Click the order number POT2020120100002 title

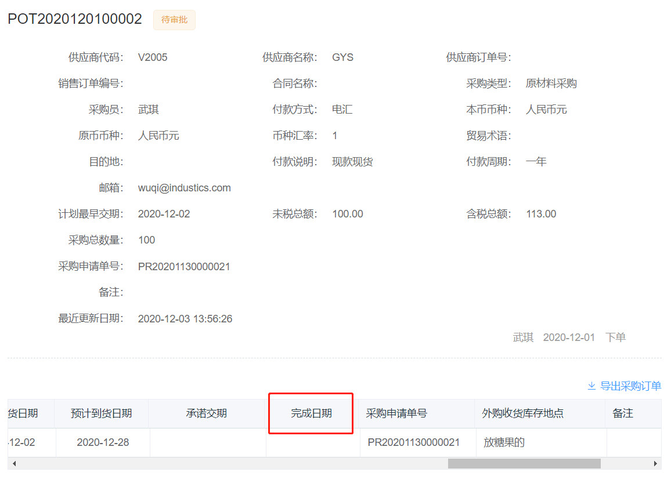pos(75,19)
